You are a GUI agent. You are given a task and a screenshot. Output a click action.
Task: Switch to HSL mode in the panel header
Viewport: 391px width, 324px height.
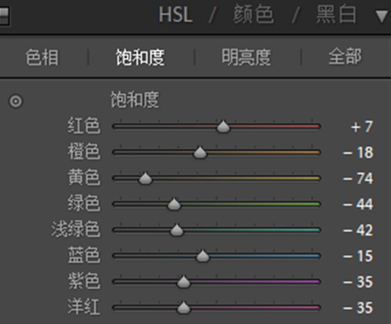(x=175, y=15)
